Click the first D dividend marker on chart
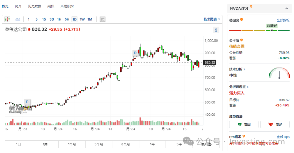 click(27, 102)
